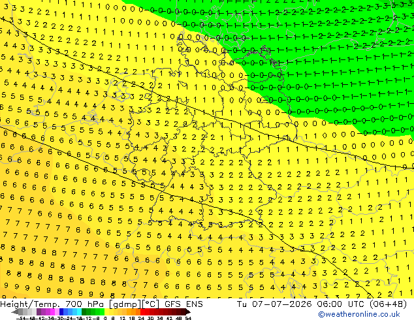Screen dimensions: 414x320
Task: Pick the dark blue swatch at legend value -30
Action: point(61,312)
